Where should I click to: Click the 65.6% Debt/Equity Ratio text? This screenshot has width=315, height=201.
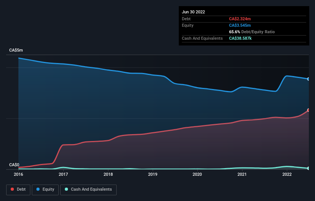[252, 32]
